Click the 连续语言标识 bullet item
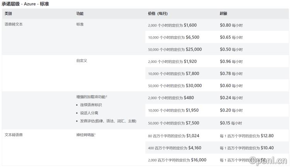Viewport: 290px width, 167px height. click(91, 105)
